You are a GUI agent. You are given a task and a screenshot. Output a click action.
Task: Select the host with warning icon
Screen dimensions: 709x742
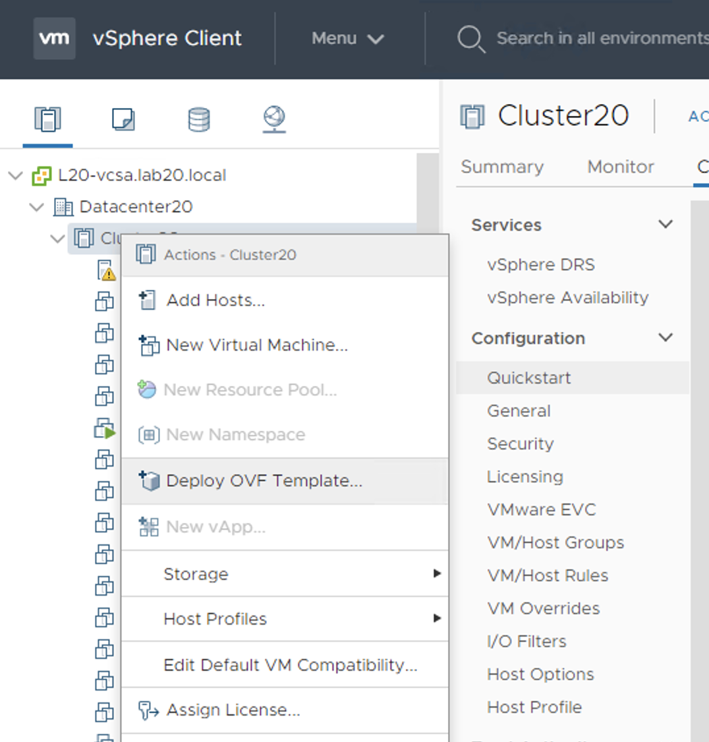[x=105, y=270]
